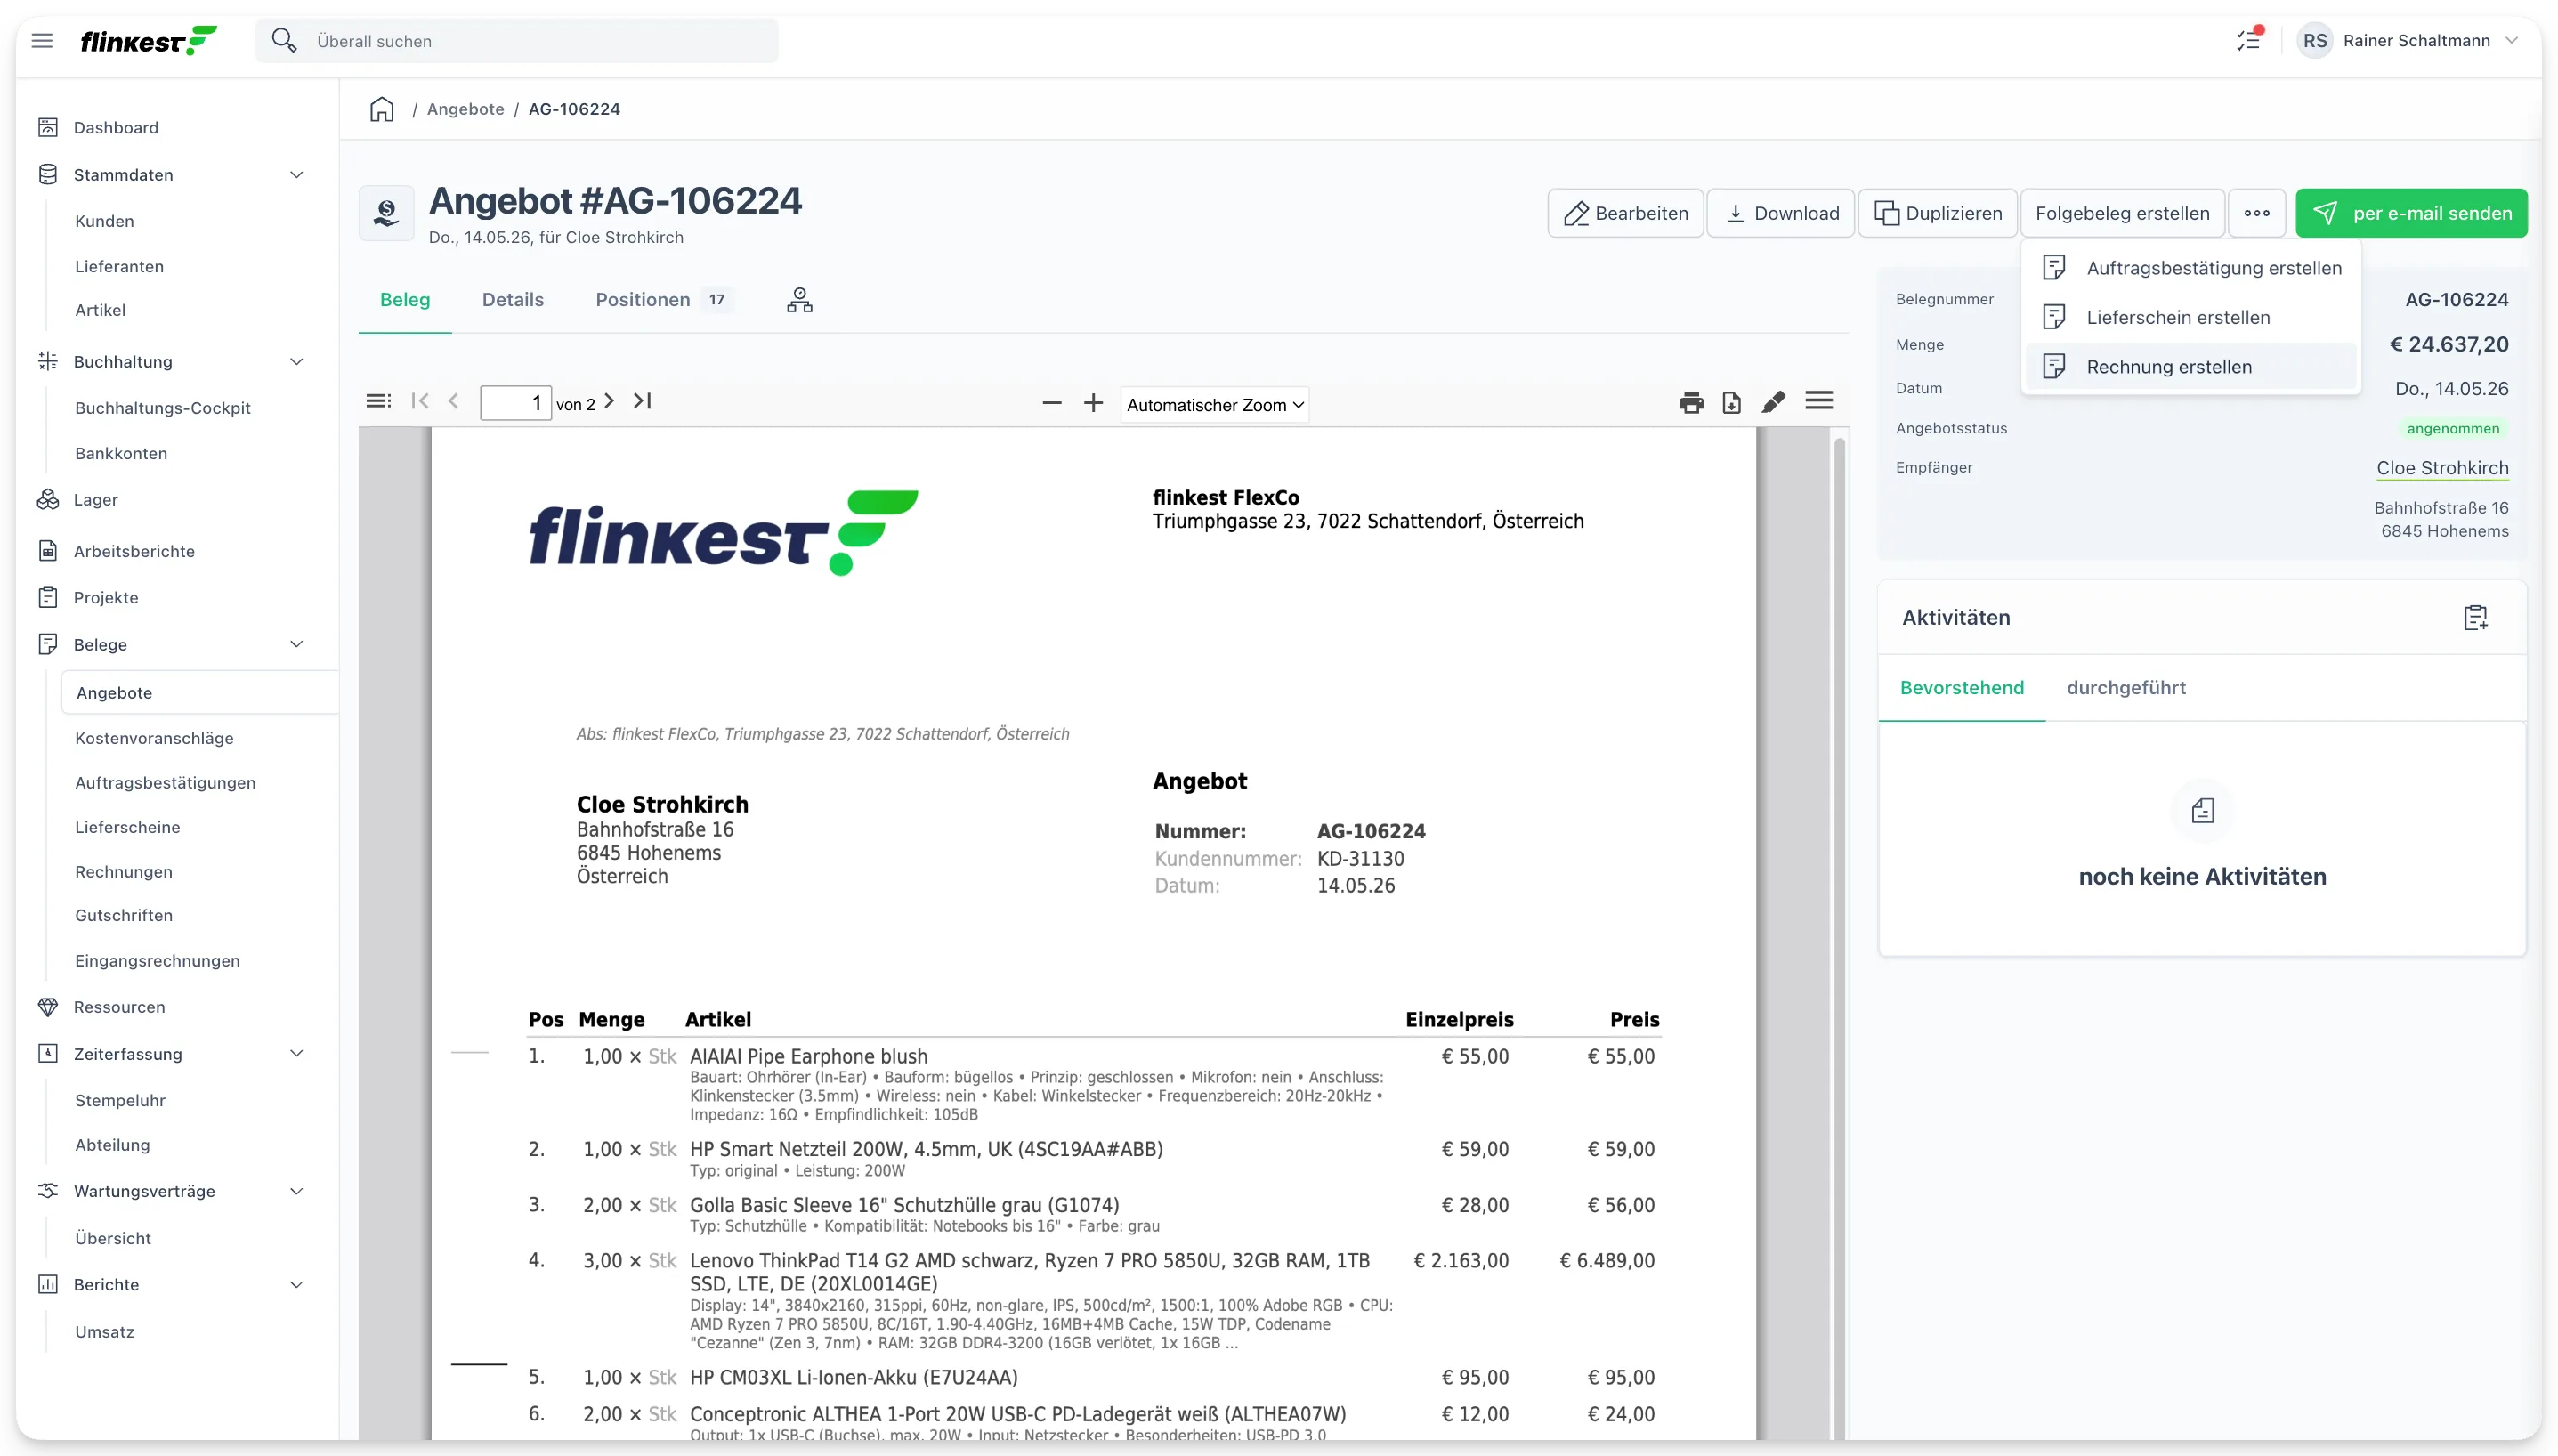Select the PDF draw/highlight pen icon
The width and height of the screenshot is (2558, 1456).
pyautogui.click(x=1773, y=402)
